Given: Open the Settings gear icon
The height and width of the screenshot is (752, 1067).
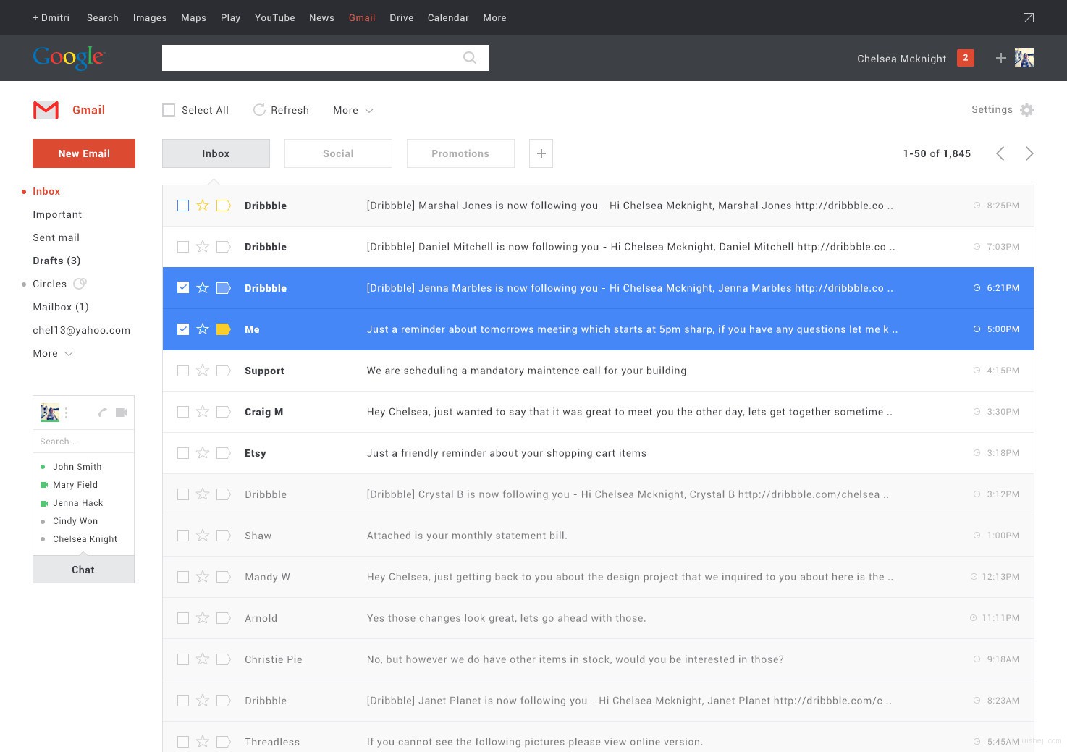Looking at the screenshot, I should [1026, 110].
